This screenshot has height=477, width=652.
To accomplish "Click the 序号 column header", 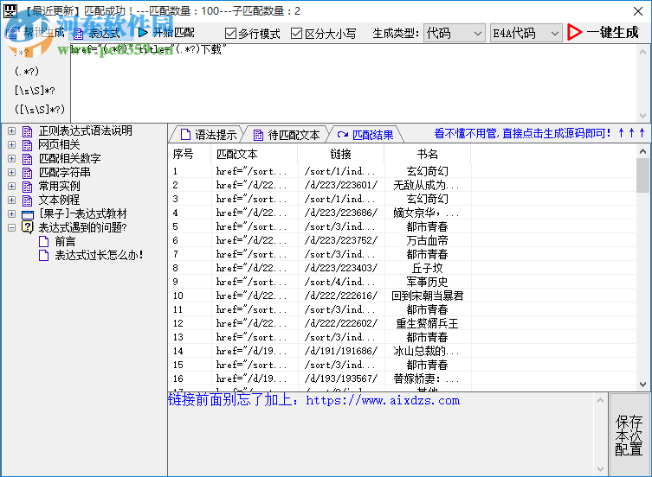I will pyautogui.click(x=190, y=154).
